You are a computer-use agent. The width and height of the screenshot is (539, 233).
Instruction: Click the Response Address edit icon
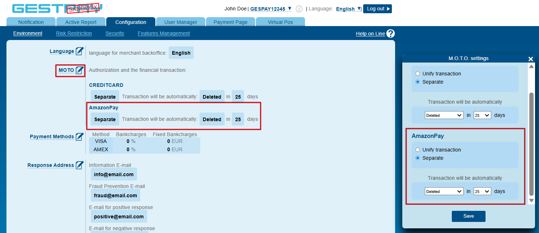(x=80, y=165)
